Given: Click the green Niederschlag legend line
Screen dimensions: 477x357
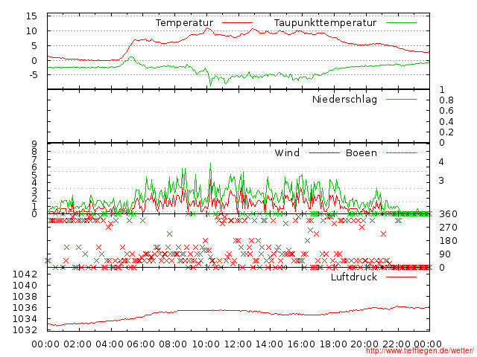Looking at the screenshot, I should 401,99.
